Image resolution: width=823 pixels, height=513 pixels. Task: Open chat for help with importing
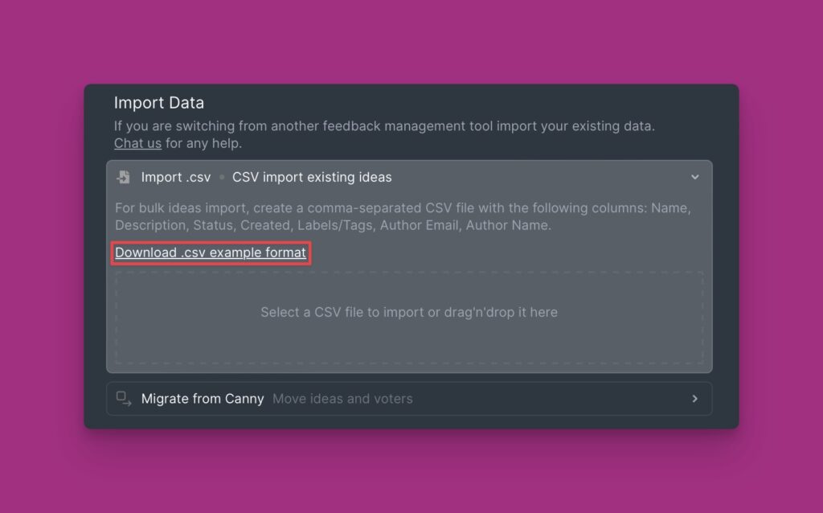pyautogui.click(x=137, y=143)
